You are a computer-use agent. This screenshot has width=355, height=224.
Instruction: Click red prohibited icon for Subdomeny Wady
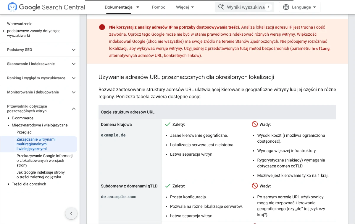point(255,186)
